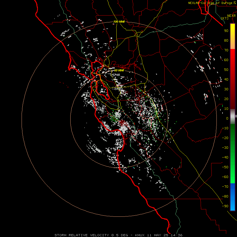Click the bright green segment of the color bar

(x=233, y=174)
